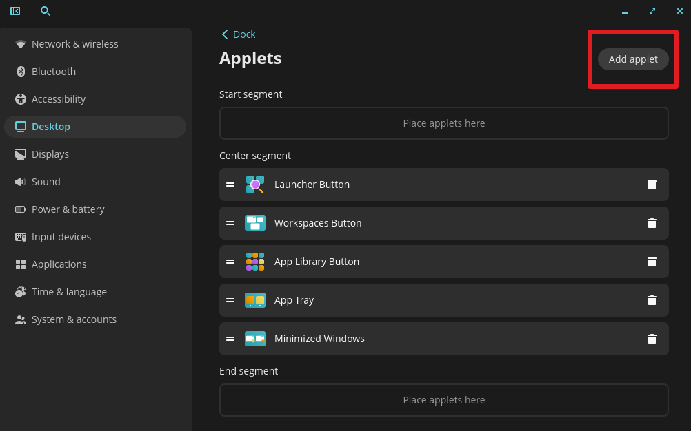Image resolution: width=691 pixels, height=431 pixels.
Task: Click the Add applet button
Action: point(632,59)
